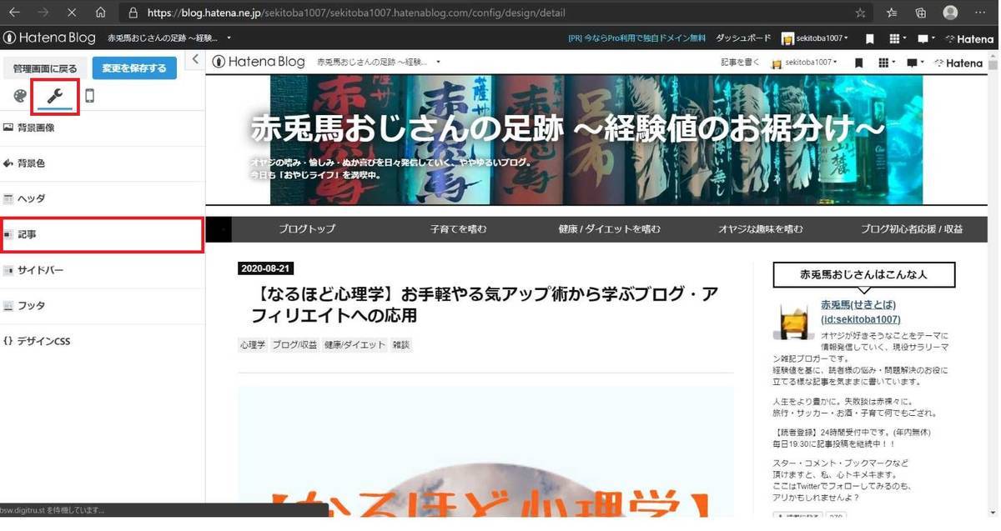
Task: Collapse the design sidebar with the chevron
Action: tap(195, 59)
